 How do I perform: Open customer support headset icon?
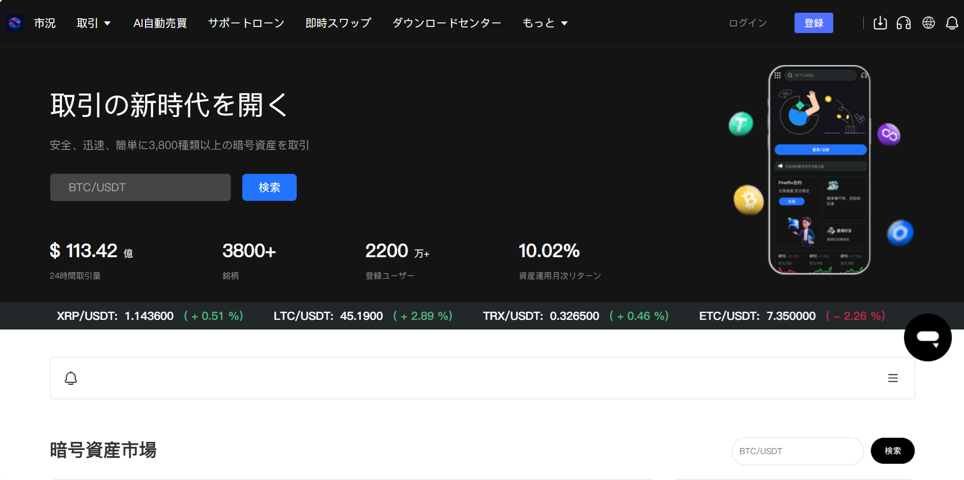904,23
